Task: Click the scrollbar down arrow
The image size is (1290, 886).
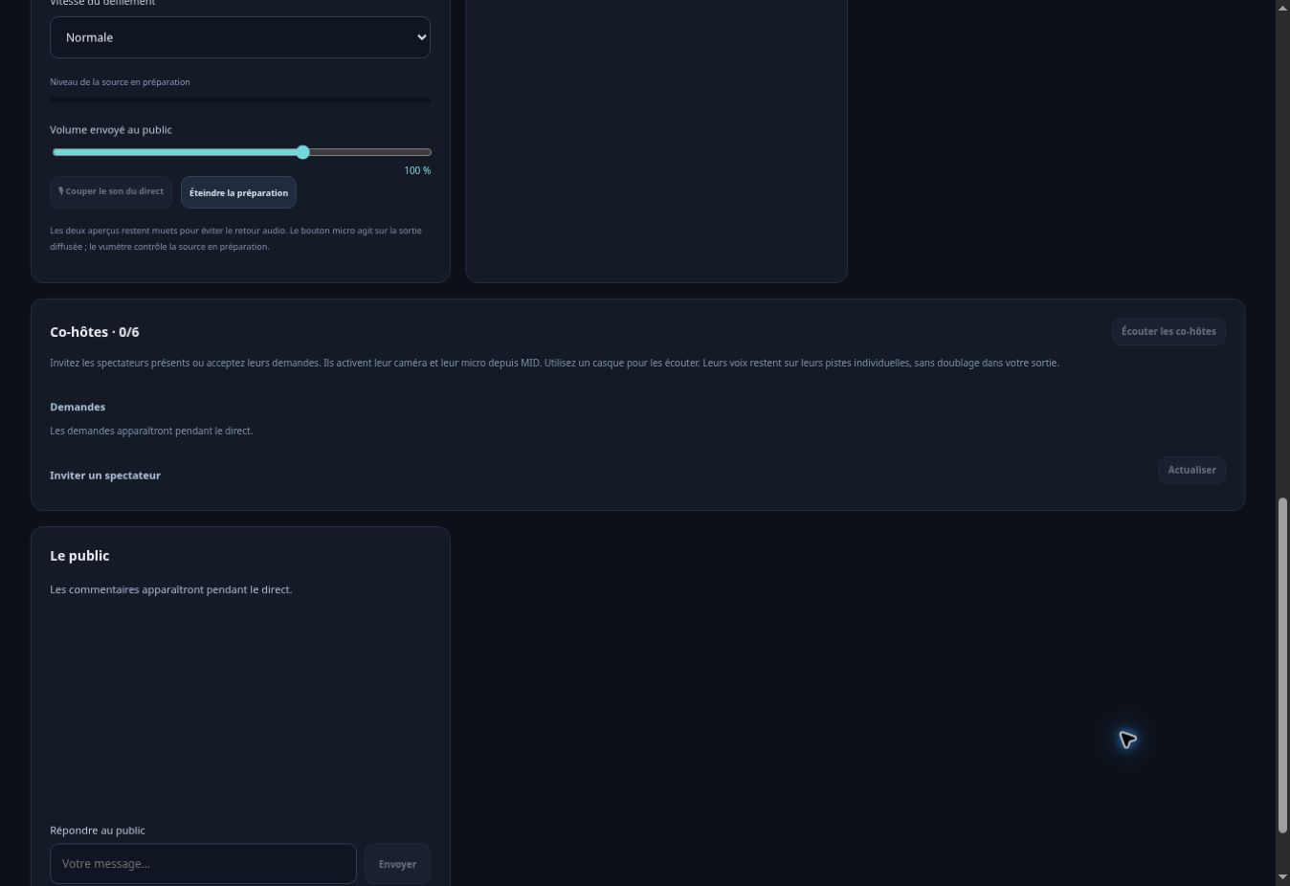Action: click(x=1282, y=876)
